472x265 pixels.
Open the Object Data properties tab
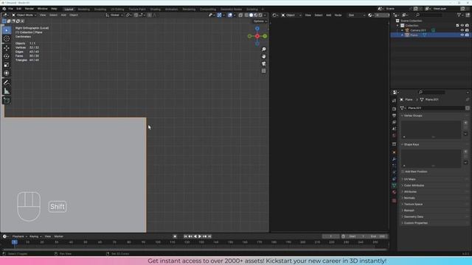point(394,185)
